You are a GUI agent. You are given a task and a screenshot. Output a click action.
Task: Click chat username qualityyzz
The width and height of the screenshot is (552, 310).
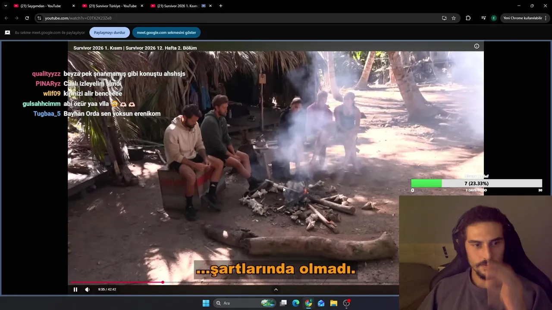(x=46, y=74)
